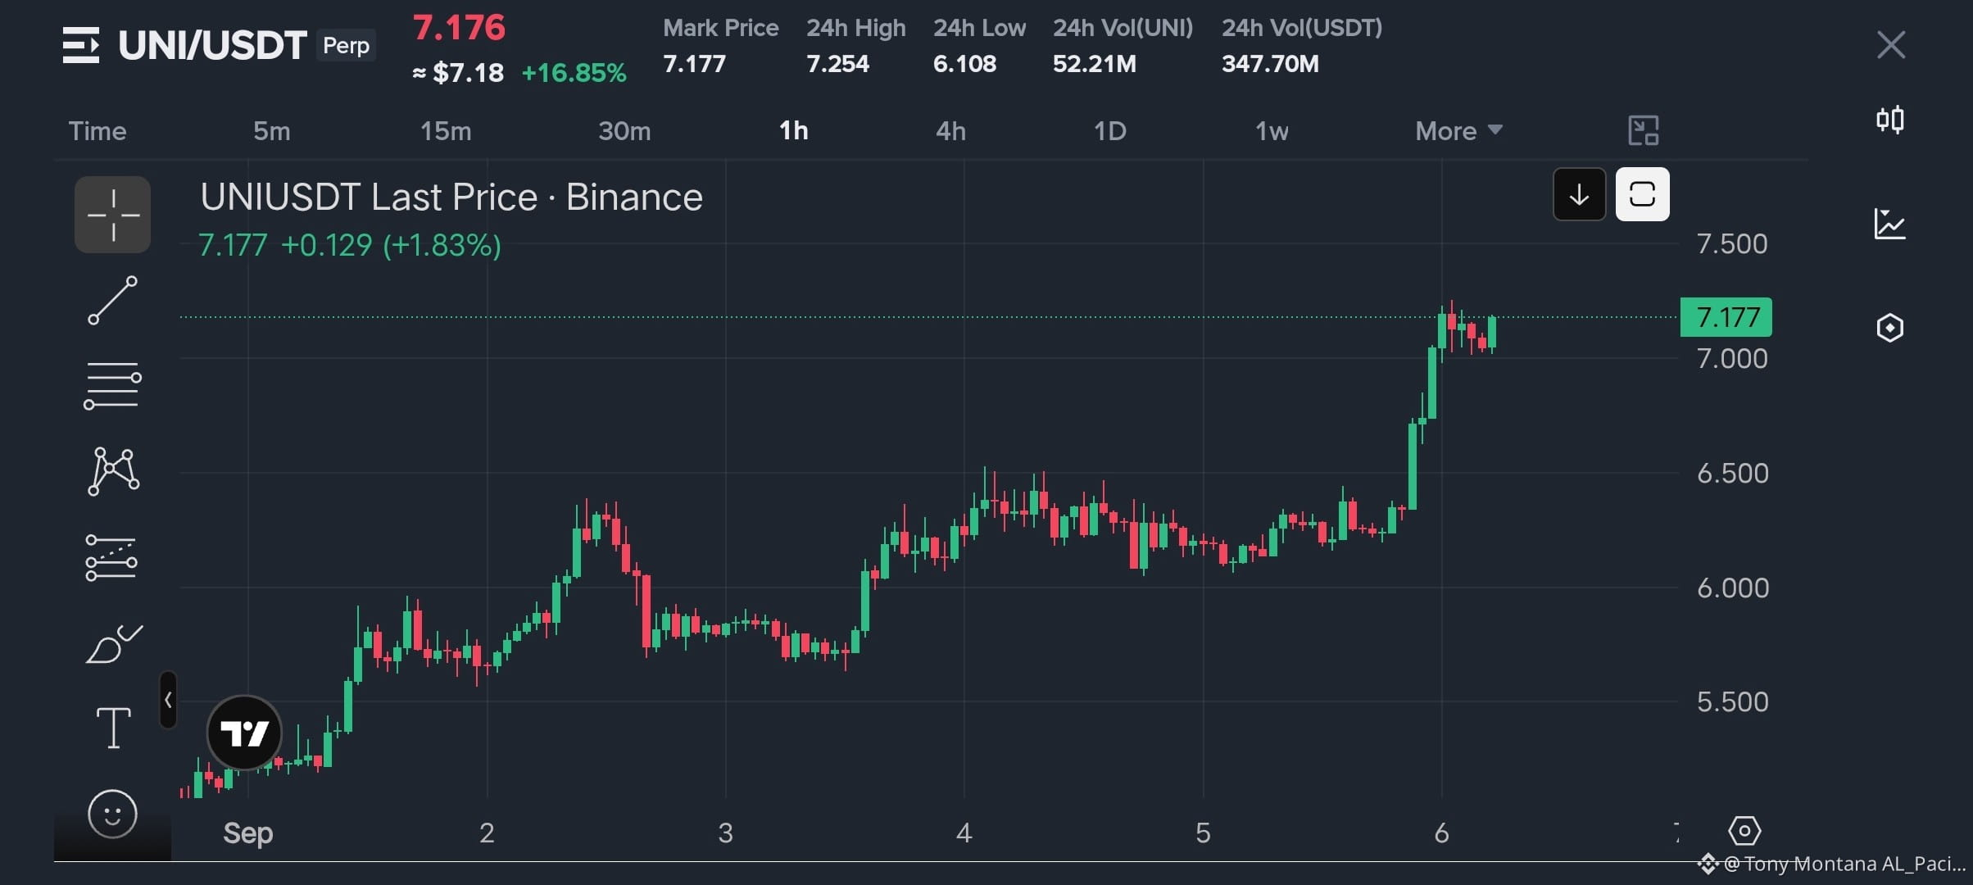Open the indicators line chart icon
Screen dimensions: 1973x885
coord(1889,224)
